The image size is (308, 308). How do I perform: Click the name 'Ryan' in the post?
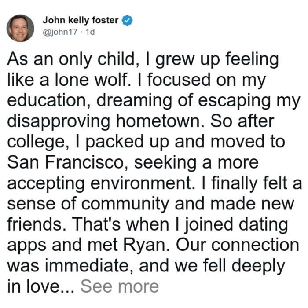(147, 246)
